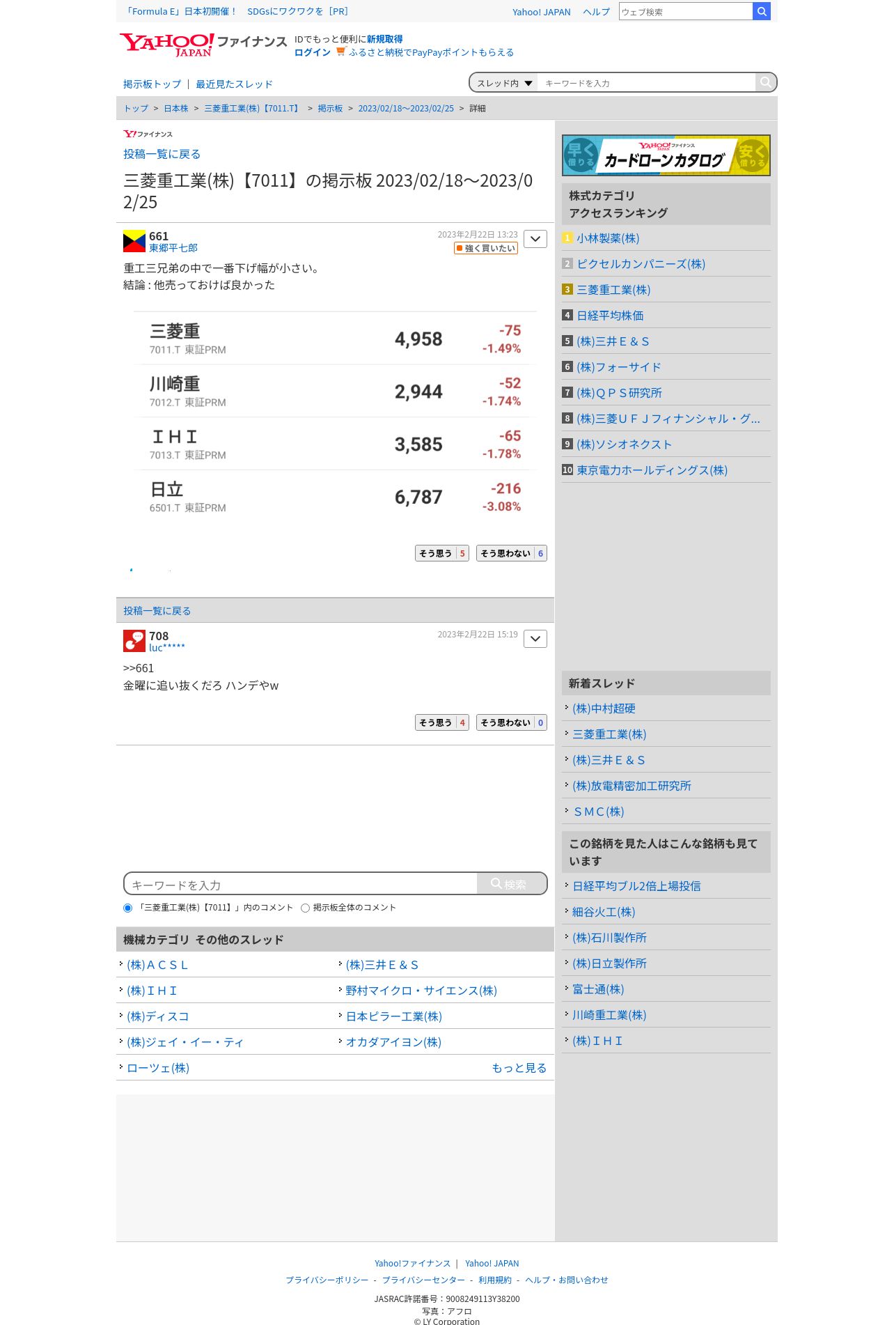Viewport: 894px width, 1325px height.
Task: Open ローツェ(株) thread link
Action: point(158,1068)
